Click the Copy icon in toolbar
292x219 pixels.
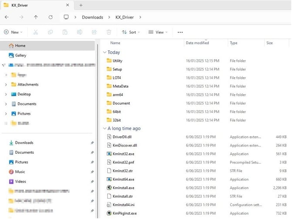(50, 32)
